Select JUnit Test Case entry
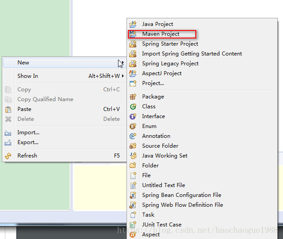Screen dimensions: 283x239 tap(202, 225)
